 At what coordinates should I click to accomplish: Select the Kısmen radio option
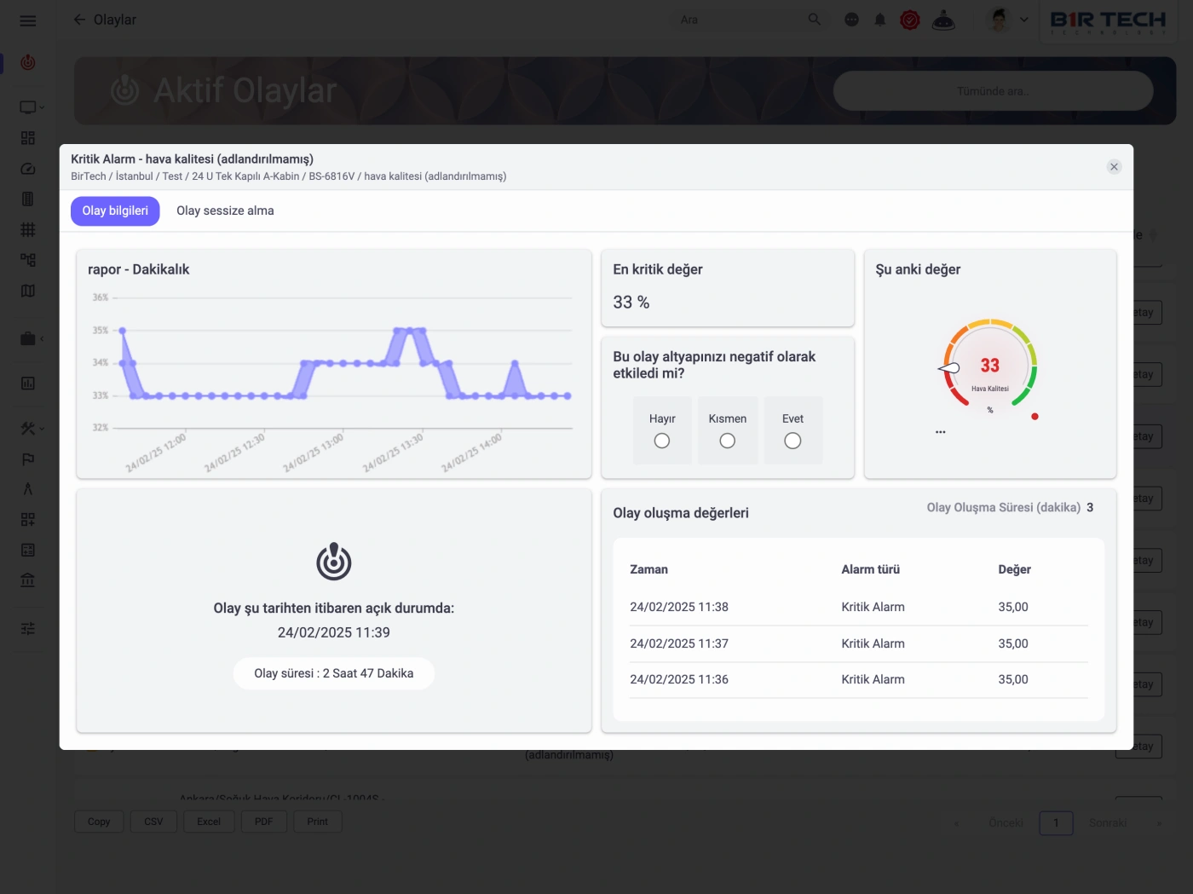pos(727,441)
